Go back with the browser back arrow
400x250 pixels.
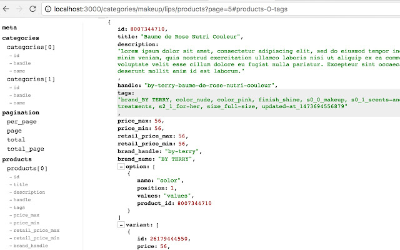(6, 9)
